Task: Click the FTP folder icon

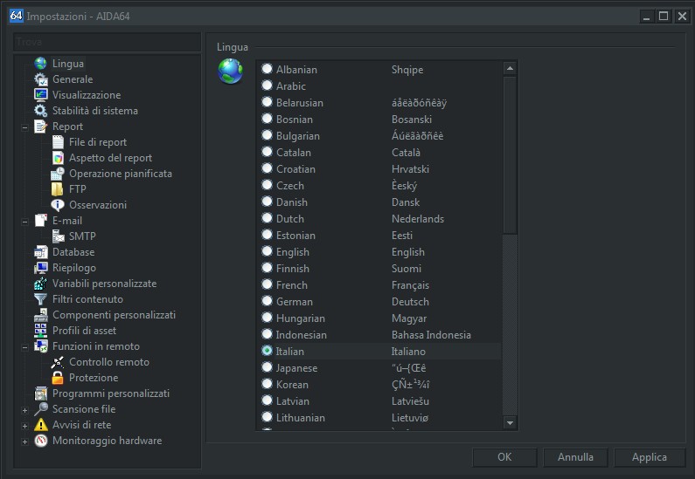Action: [57, 189]
